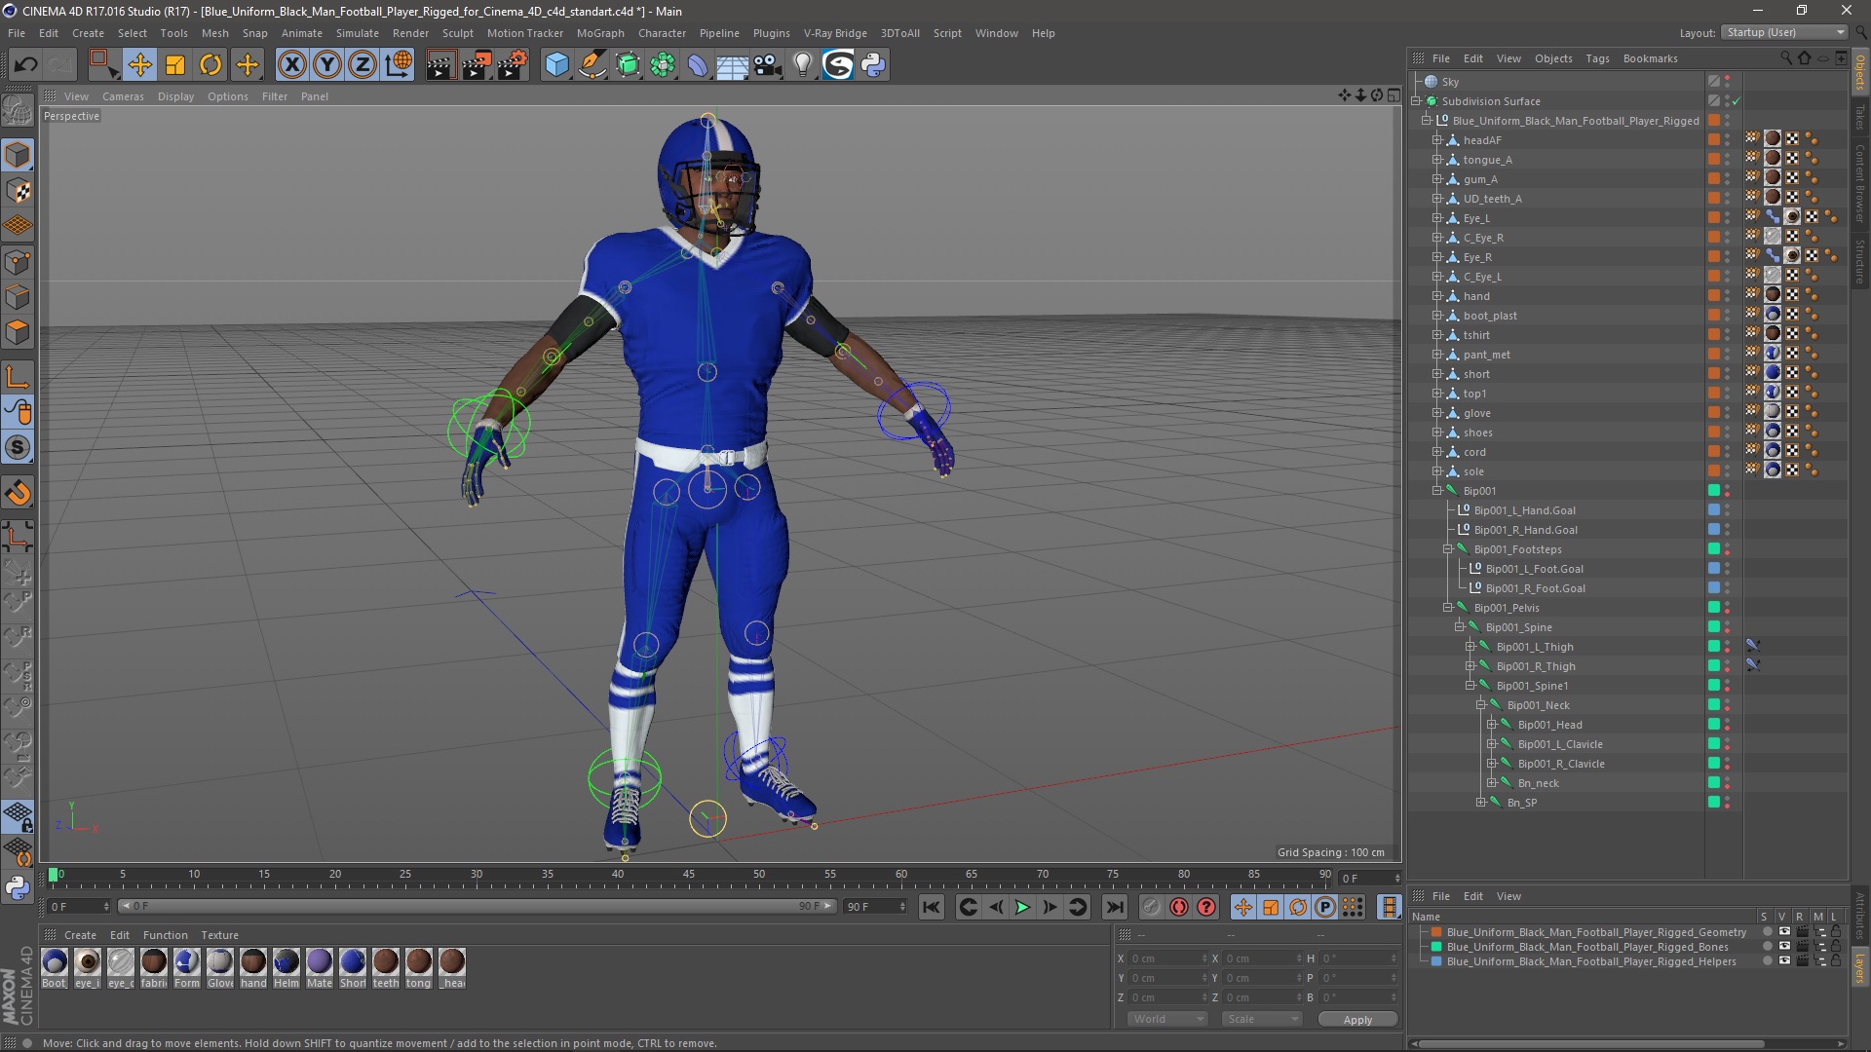Click the Apply button
This screenshot has height=1052, width=1871.
(1357, 1020)
